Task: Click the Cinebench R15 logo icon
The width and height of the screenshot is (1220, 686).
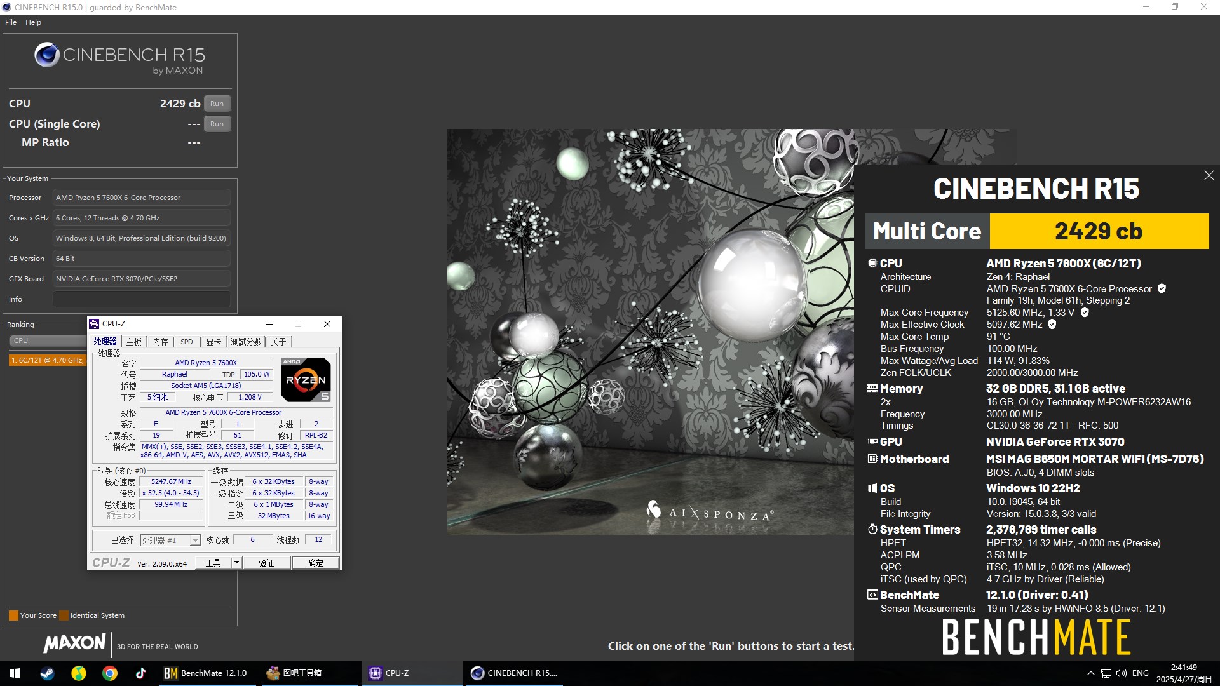Action: pyautogui.click(x=47, y=55)
